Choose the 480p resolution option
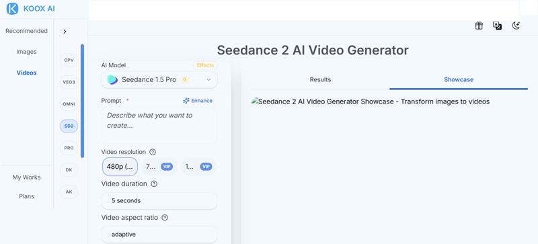The image size is (538, 244). pyautogui.click(x=120, y=167)
